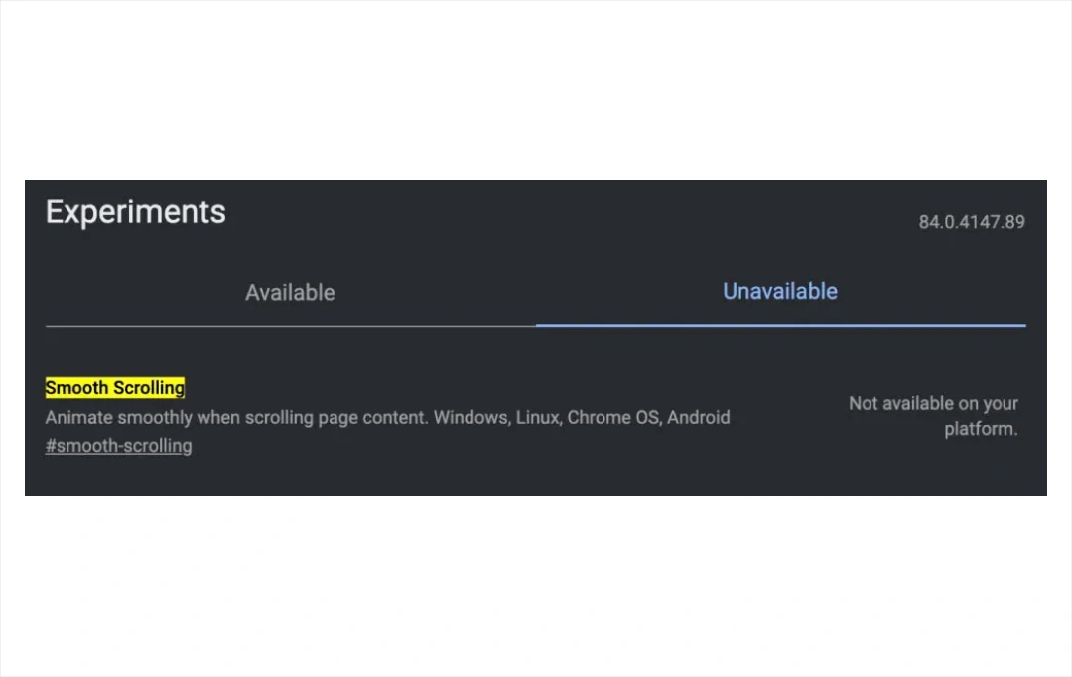Screen dimensions: 1072x677
Task: Click the gray divider line under the Available tab
Action: [x=290, y=325]
